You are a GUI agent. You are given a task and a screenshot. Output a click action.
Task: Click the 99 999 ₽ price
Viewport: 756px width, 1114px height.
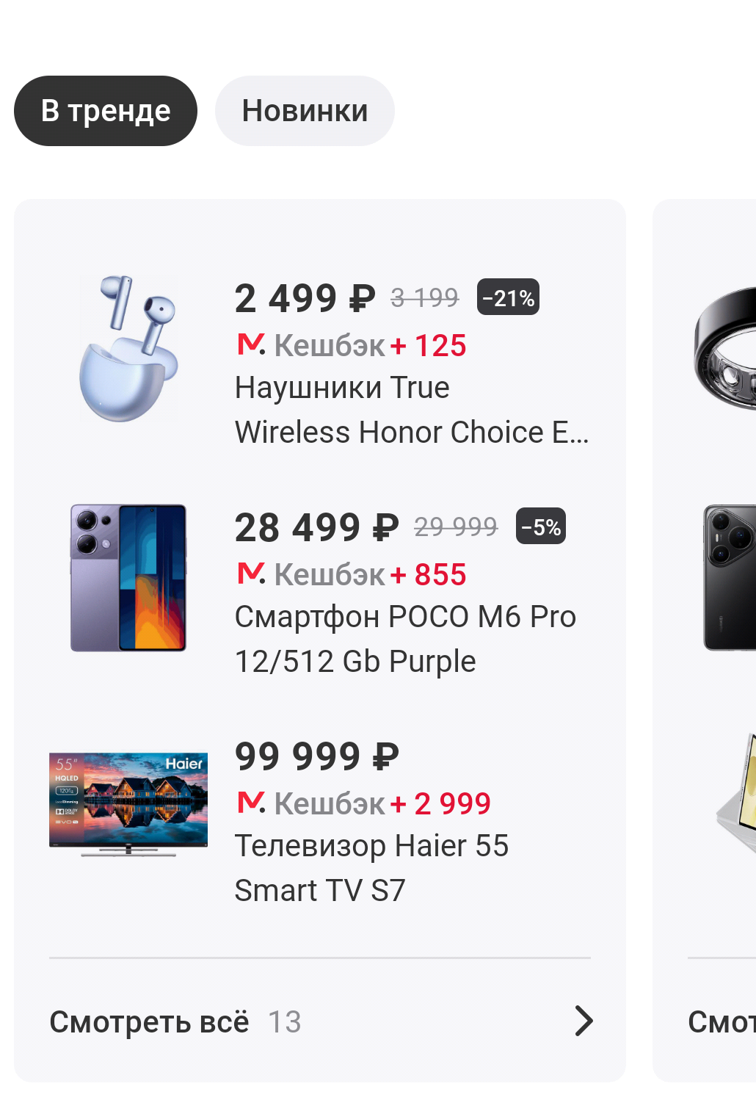pyautogui.click(x=317, y=756)
